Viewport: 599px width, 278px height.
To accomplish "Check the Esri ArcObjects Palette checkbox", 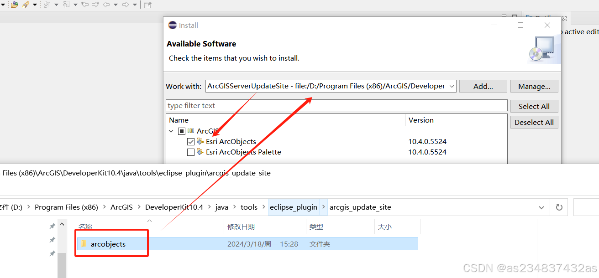I will (190, 152).
